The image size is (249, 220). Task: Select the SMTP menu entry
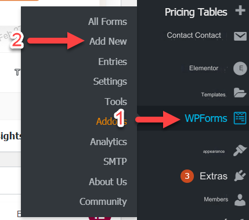(115, 161)
